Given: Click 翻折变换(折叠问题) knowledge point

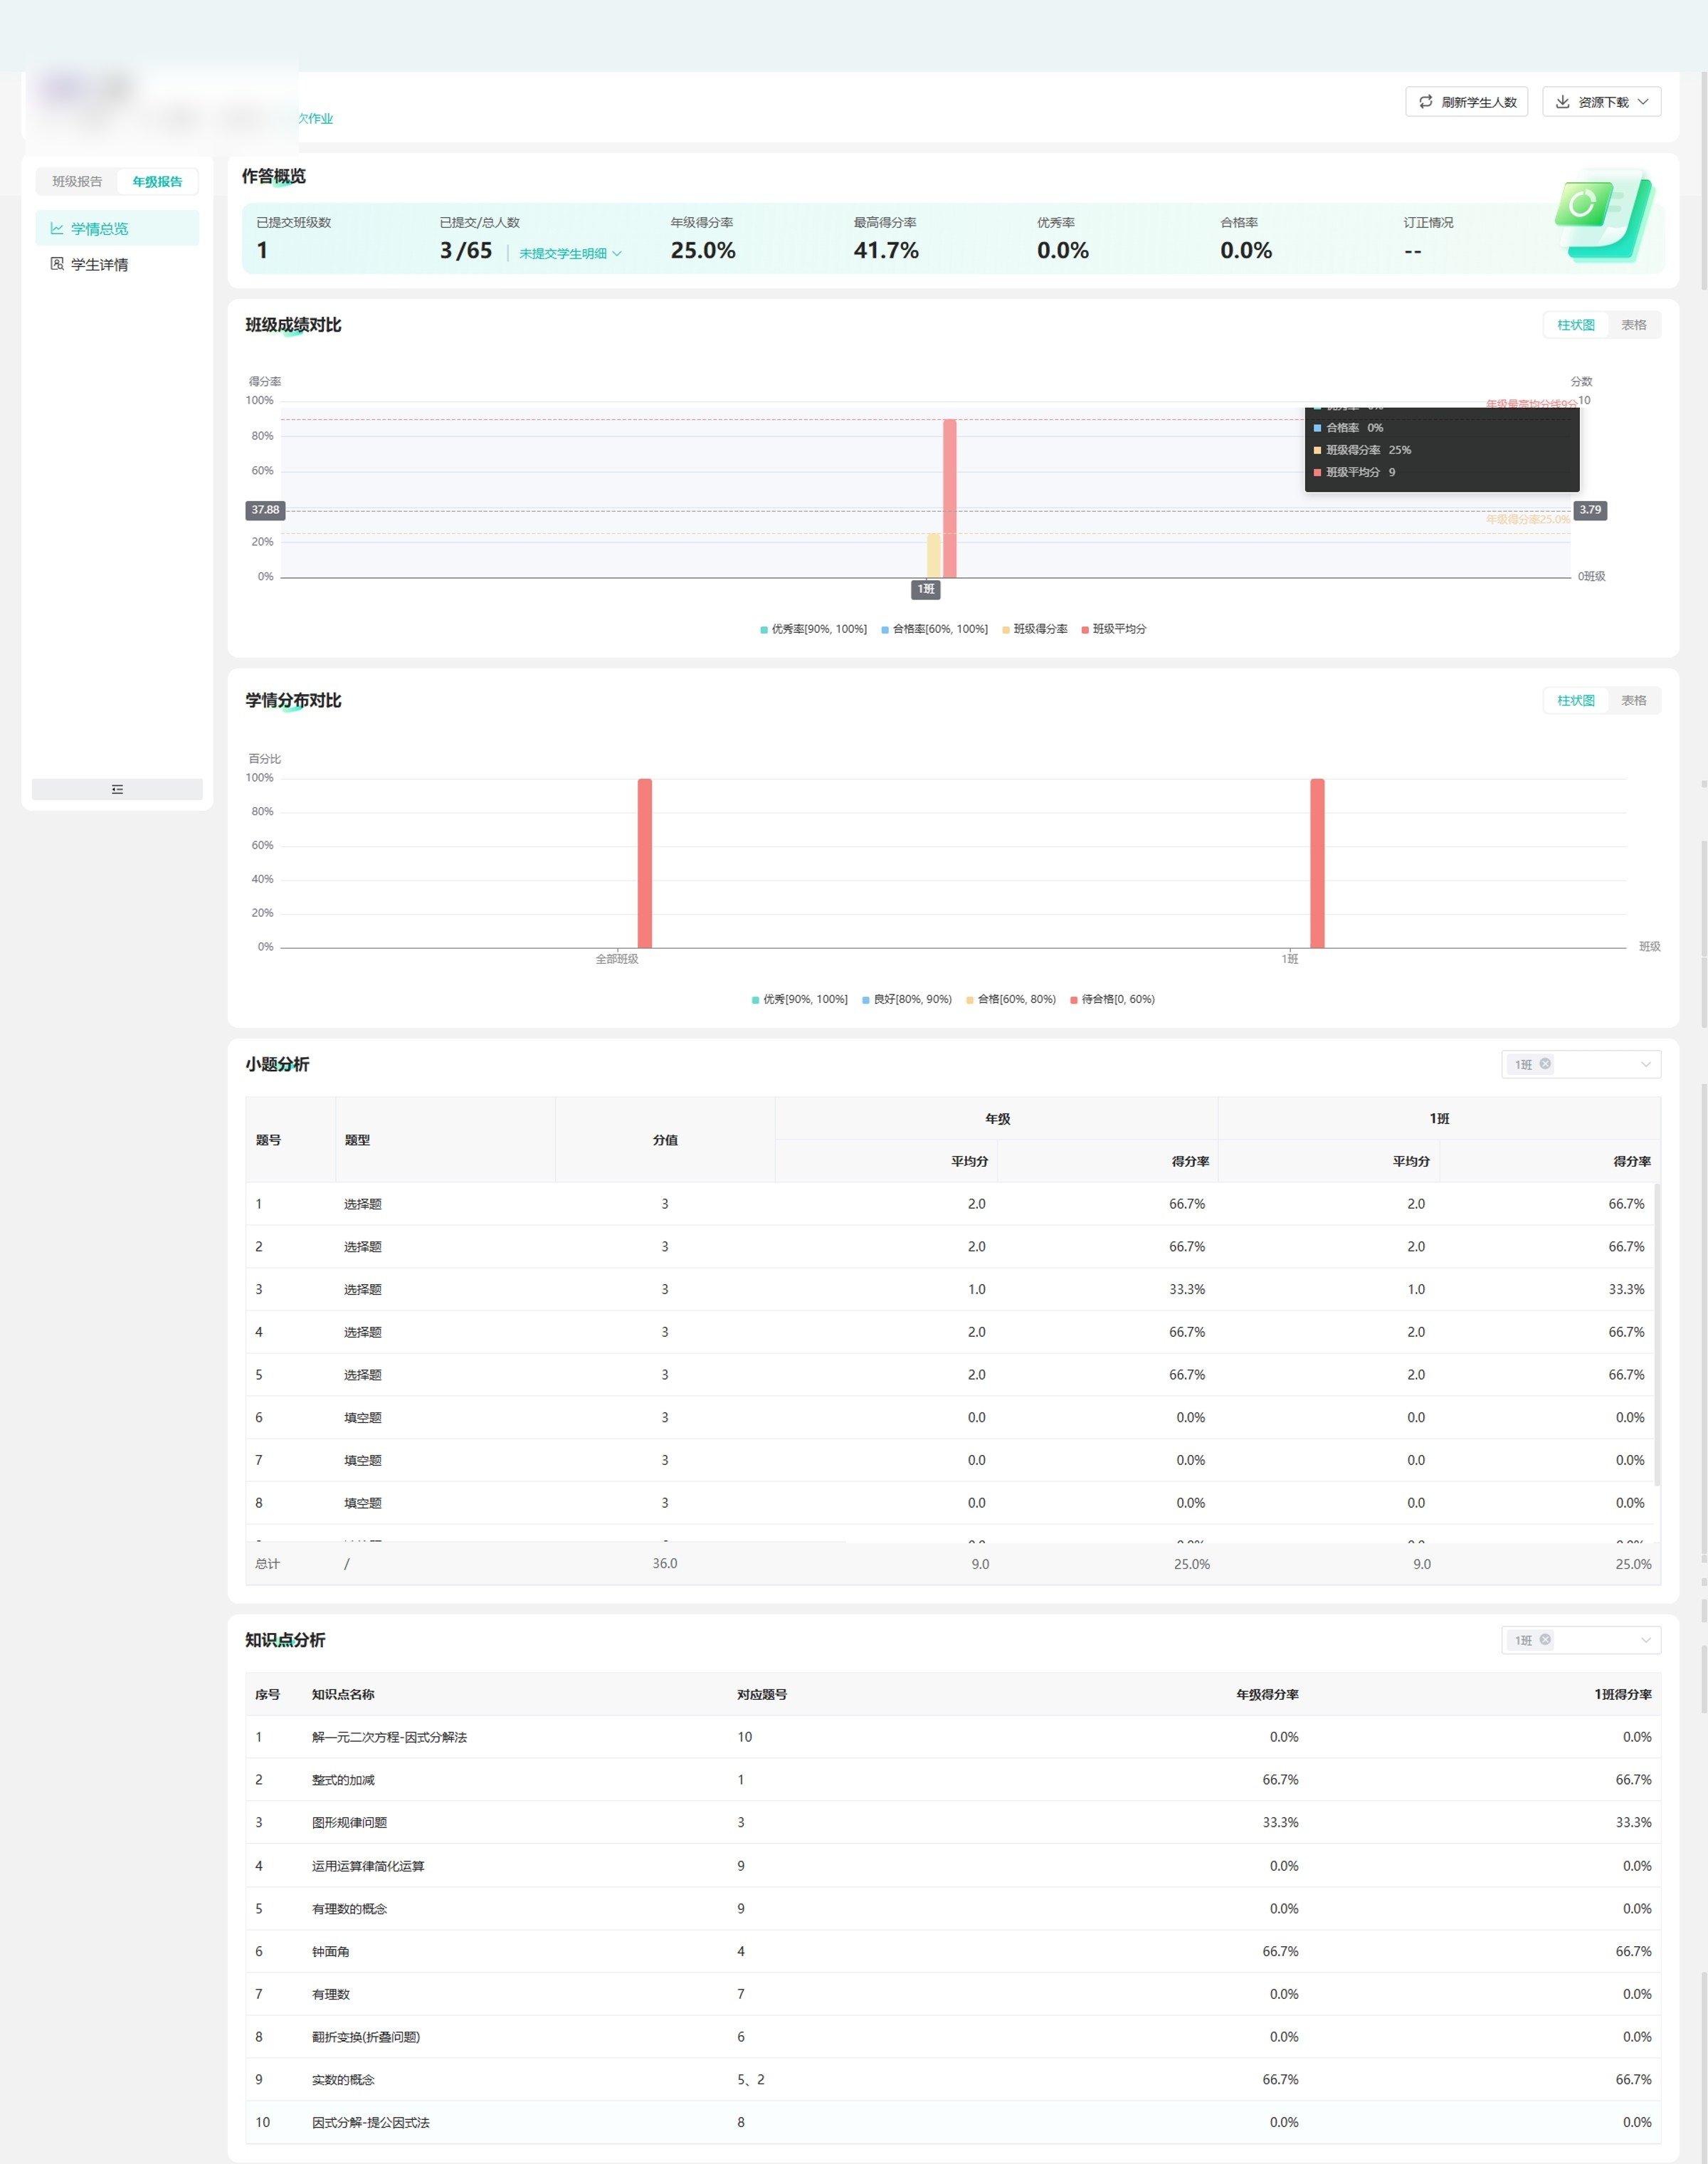Looking at the screenshot, I should pos(366,2037).
